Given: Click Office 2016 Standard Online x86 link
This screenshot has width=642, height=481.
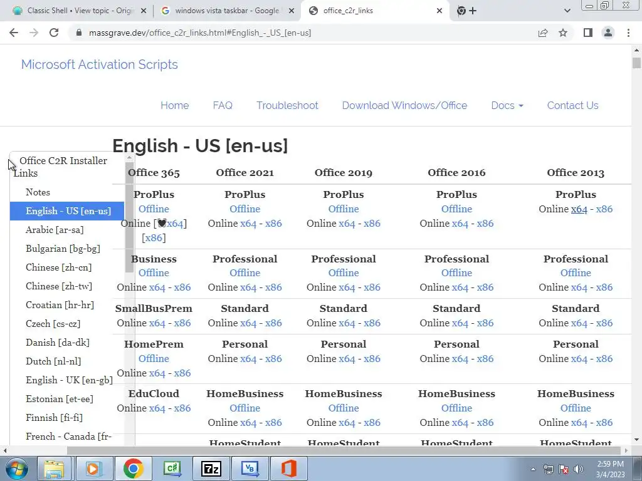Looking at the screenshot, I should click(485, 323).
